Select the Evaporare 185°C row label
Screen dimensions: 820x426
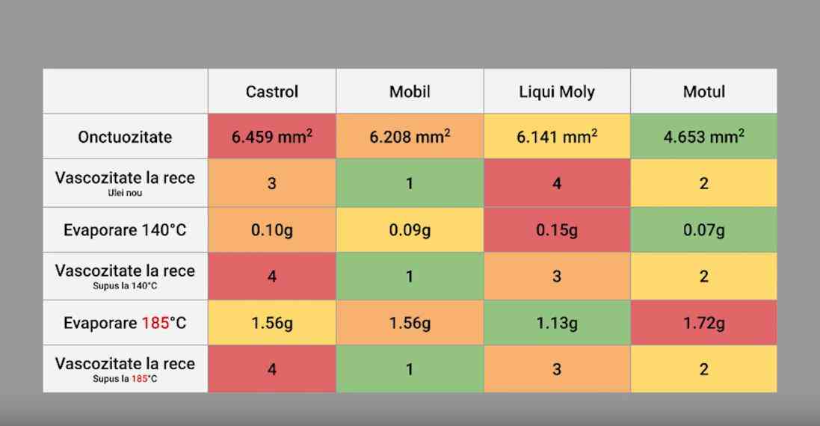pyautogui.click(x=125, y=323)
